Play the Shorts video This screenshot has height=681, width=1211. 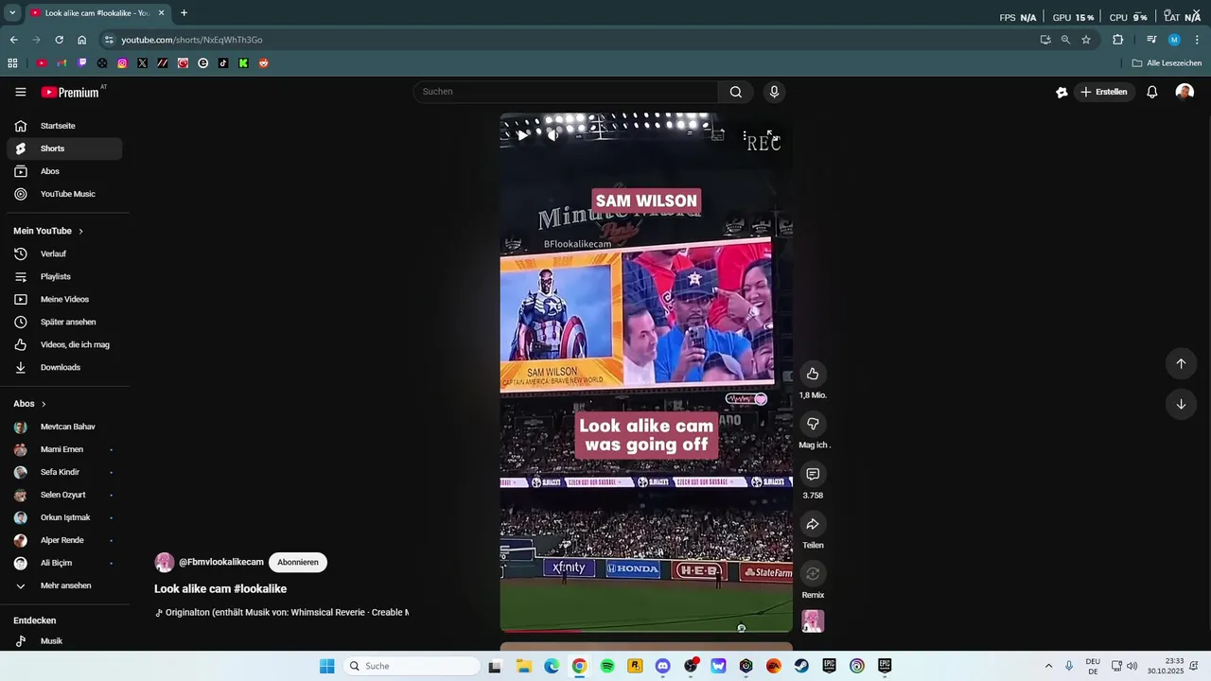522,135
